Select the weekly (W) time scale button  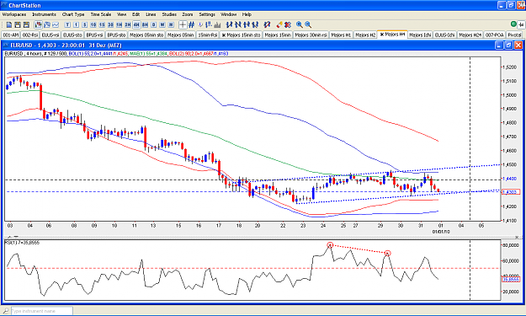pyautogui.click(x=162, y=24)
